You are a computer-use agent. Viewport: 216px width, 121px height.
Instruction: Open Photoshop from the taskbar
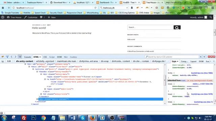click(34, 118)
